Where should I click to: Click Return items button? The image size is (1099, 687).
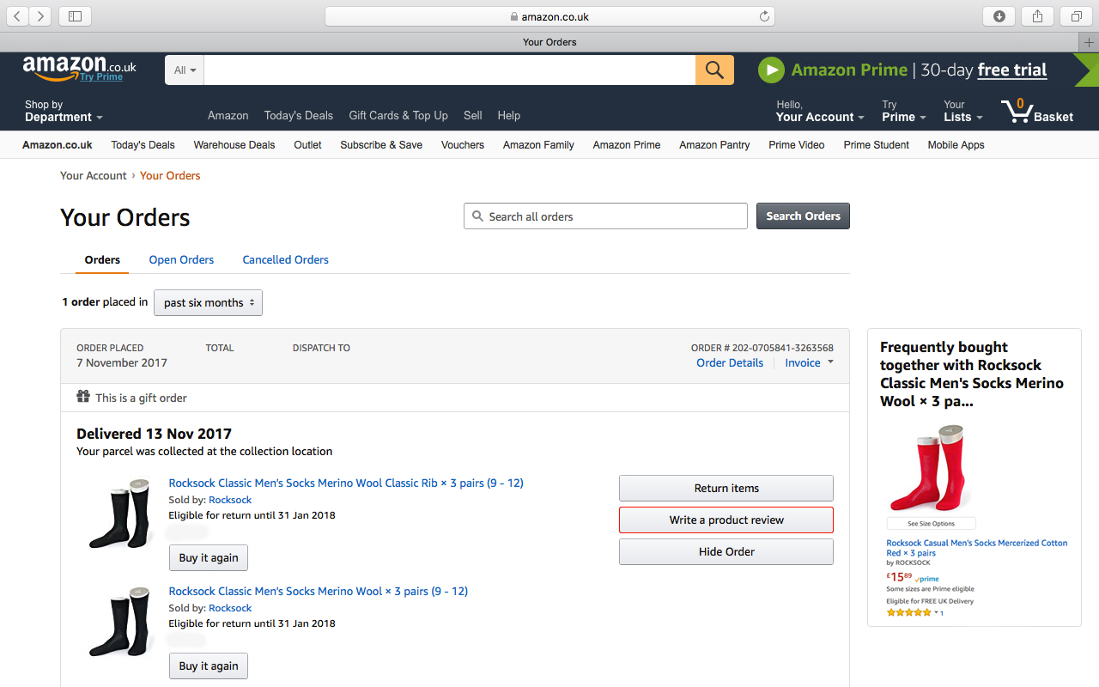pos(726,488)
